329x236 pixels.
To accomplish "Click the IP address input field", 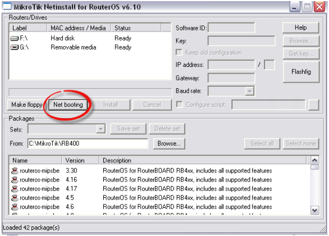I will (x=231, y=65).
